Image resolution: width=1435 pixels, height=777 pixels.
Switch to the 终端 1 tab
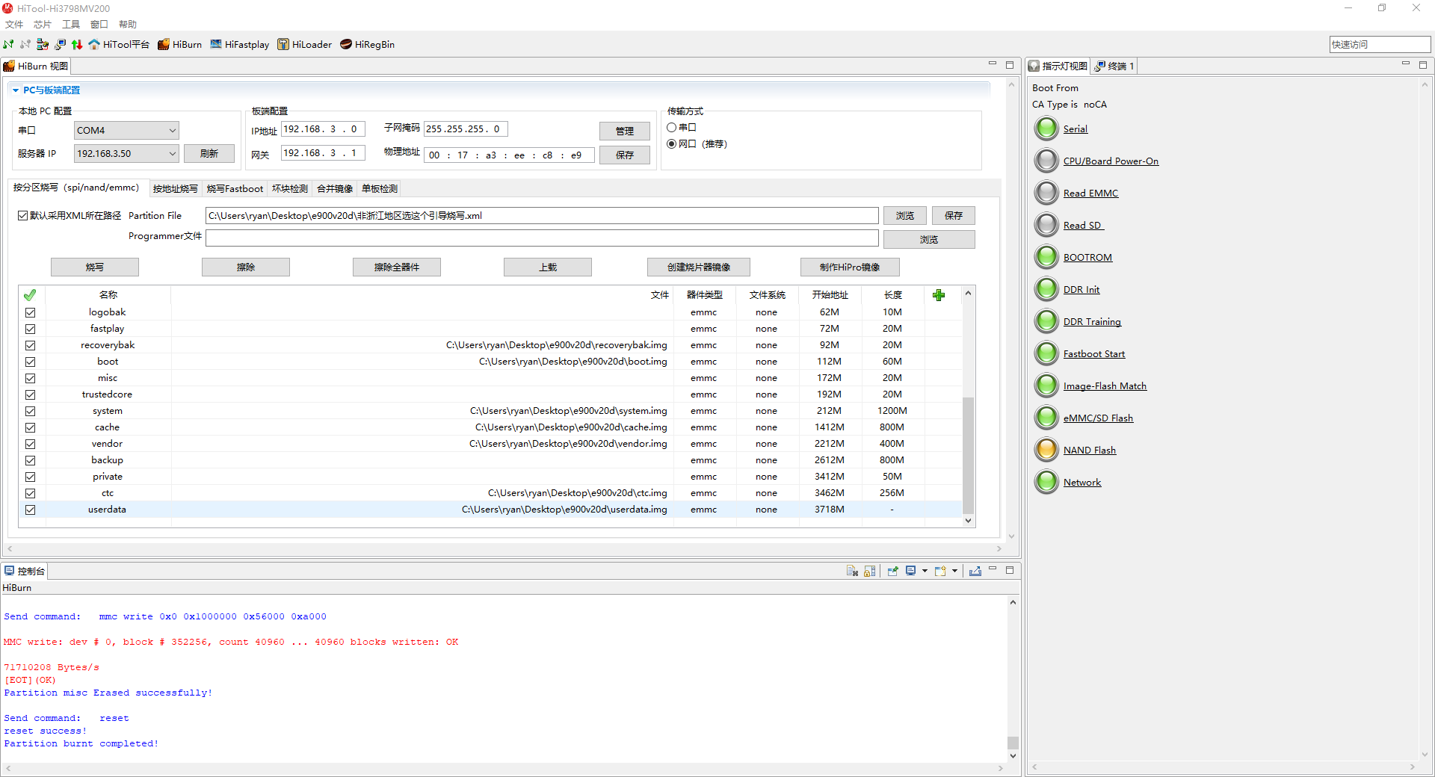(1115, 66)
